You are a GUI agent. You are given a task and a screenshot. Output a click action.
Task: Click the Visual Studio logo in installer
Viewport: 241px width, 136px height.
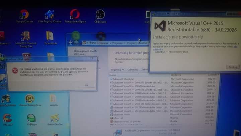[x=160, y=25]
